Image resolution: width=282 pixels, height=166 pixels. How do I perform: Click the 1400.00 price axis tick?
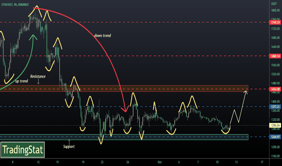pos(275,101)
